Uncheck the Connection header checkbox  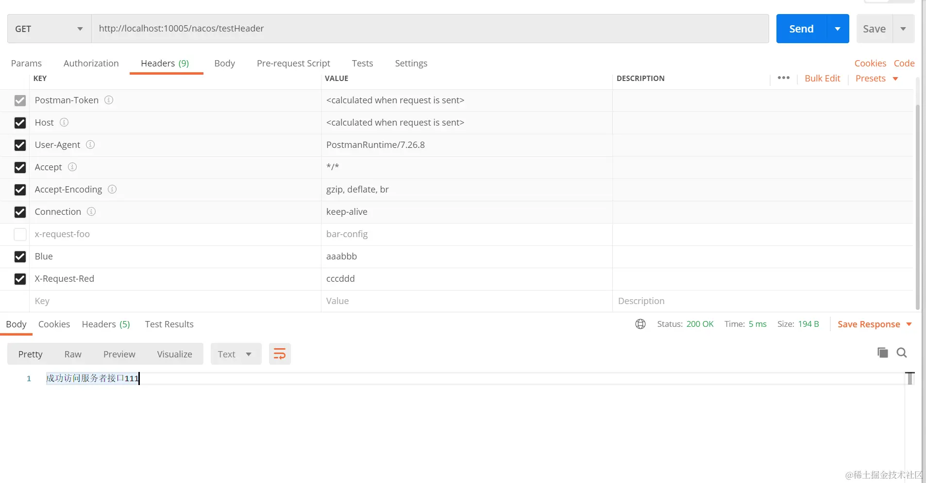pos(20,212)
